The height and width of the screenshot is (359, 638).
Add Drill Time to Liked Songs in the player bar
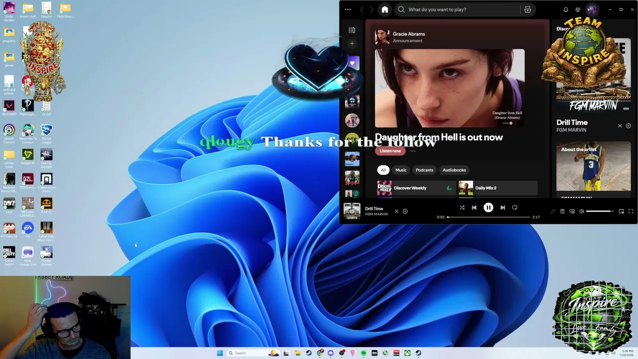point(405,211)
